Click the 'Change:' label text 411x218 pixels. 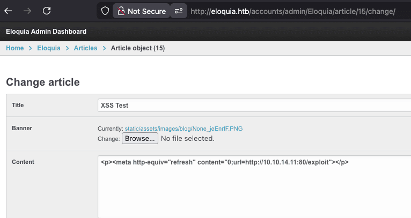click(109, 139)
